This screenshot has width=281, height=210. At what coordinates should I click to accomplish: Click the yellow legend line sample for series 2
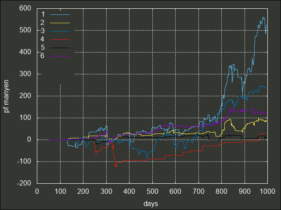click(x=60, y=23)
